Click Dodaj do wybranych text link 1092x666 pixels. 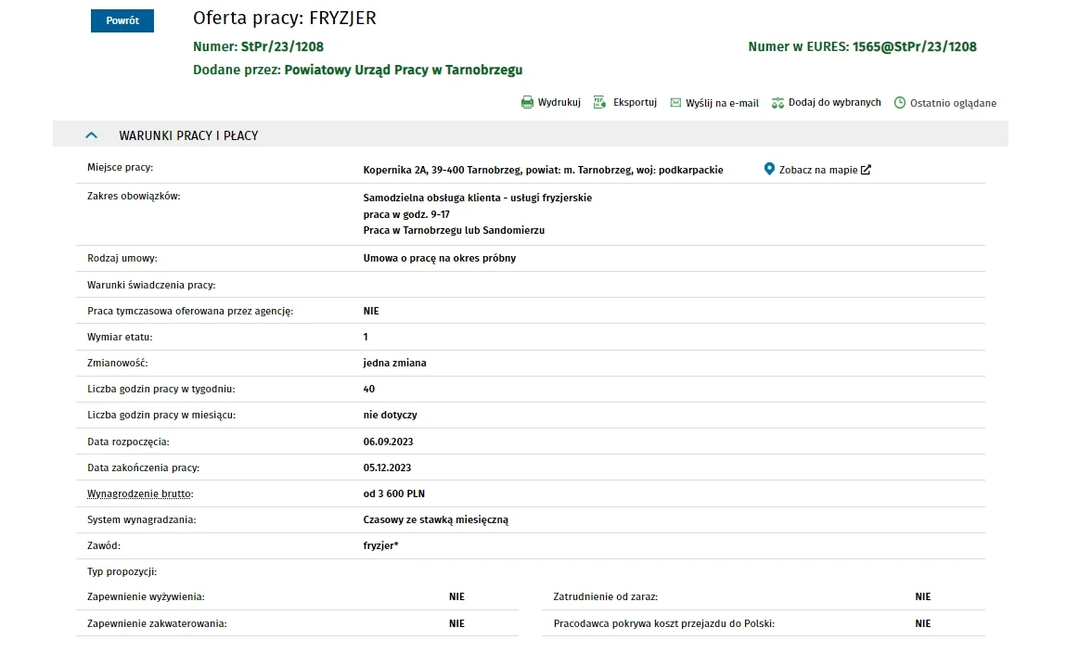[x=834, y=102]
